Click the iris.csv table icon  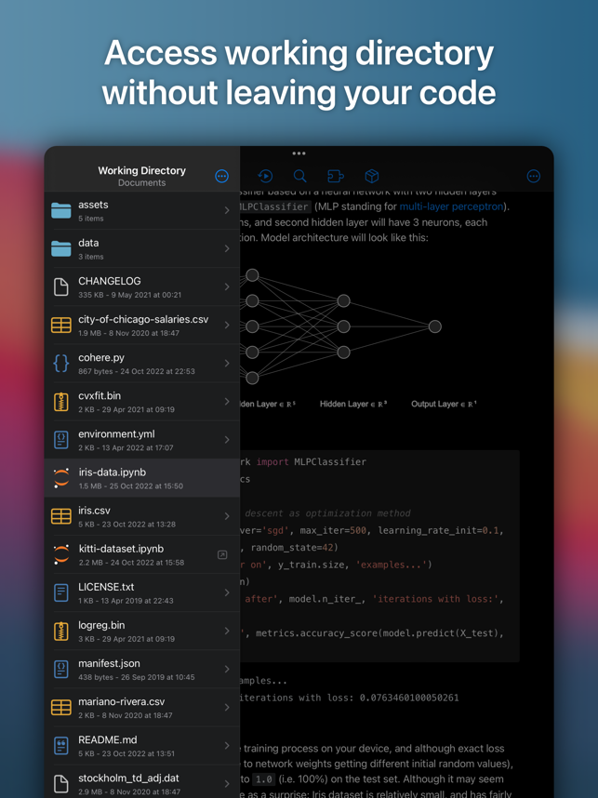pos(61,516)
